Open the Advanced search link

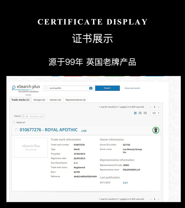[132, 88]
